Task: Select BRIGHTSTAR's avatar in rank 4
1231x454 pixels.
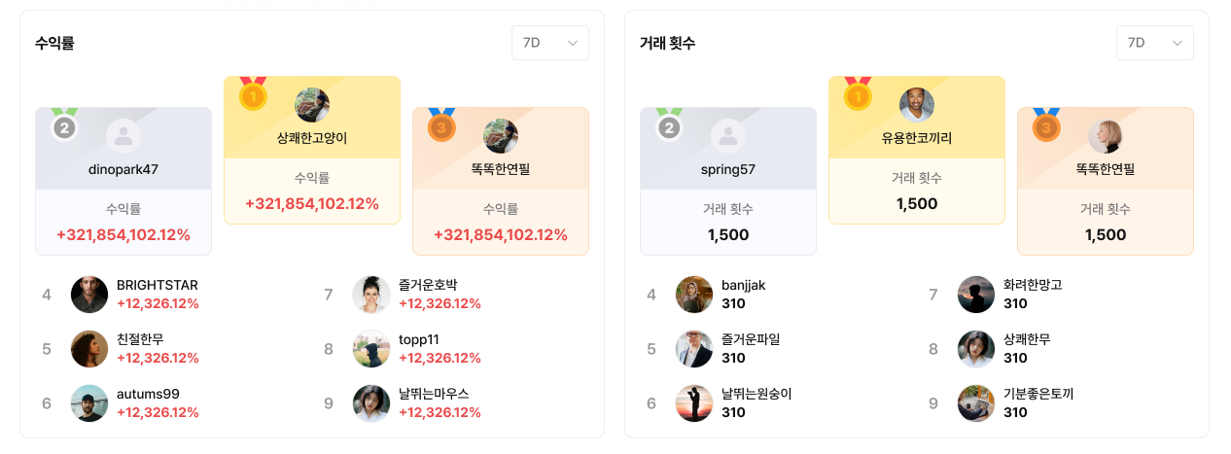Action: (x=89, y=295)
